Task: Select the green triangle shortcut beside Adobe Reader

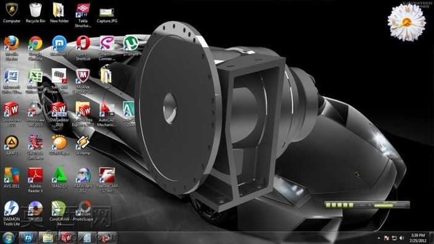Action: pos(59,178)
